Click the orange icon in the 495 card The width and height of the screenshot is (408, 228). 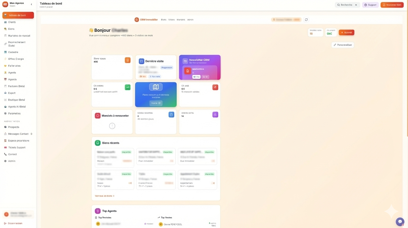pos(128,60)
